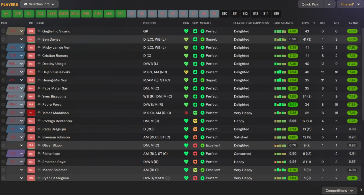Click Richarlison's Perfect morale icon
The height and width of the screenshot is (195, 364).
pyautogui.click(x=202, y=153)
